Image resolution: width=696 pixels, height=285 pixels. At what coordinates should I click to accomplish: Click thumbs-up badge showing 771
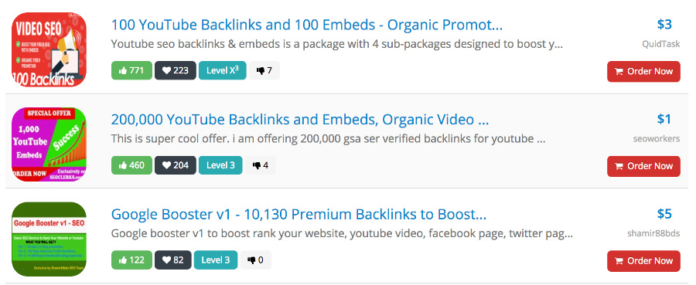pos(131,70)
